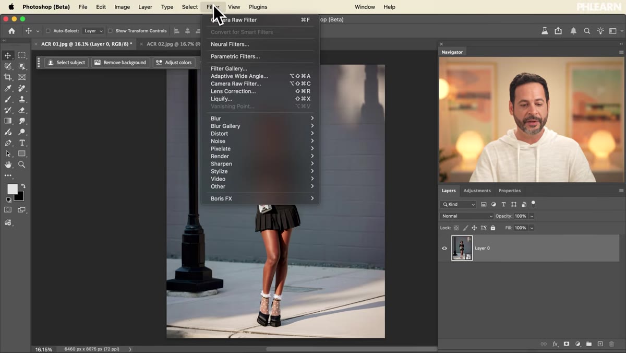Pick the Clone Stamp tool
Image resolution: width=626 pixels, height=353 pixels.
coord(22,99)
